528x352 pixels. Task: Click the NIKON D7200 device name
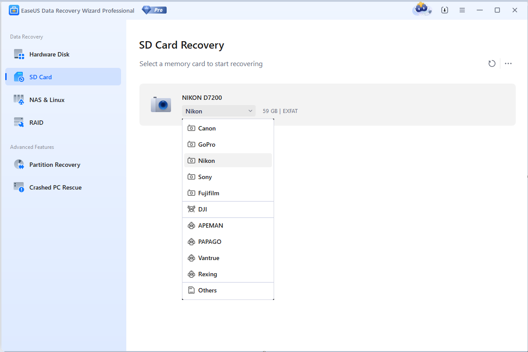[x=202, y=98]
